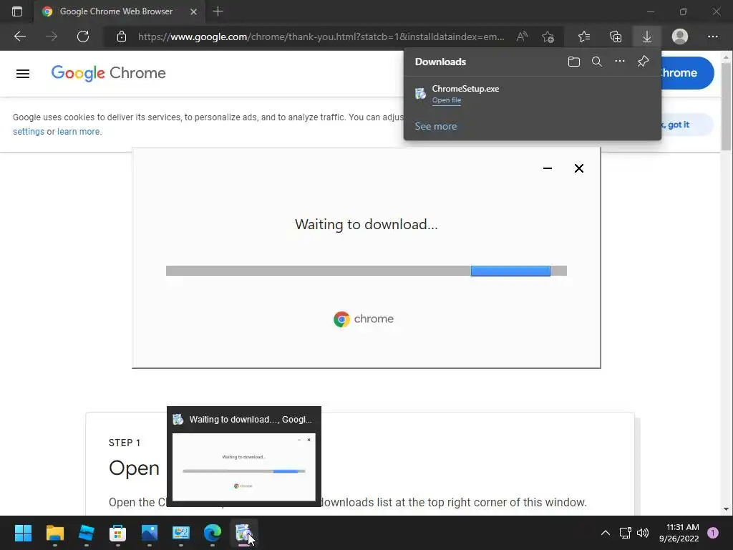Click the chrome logo in installer dialog

[364, 319]
